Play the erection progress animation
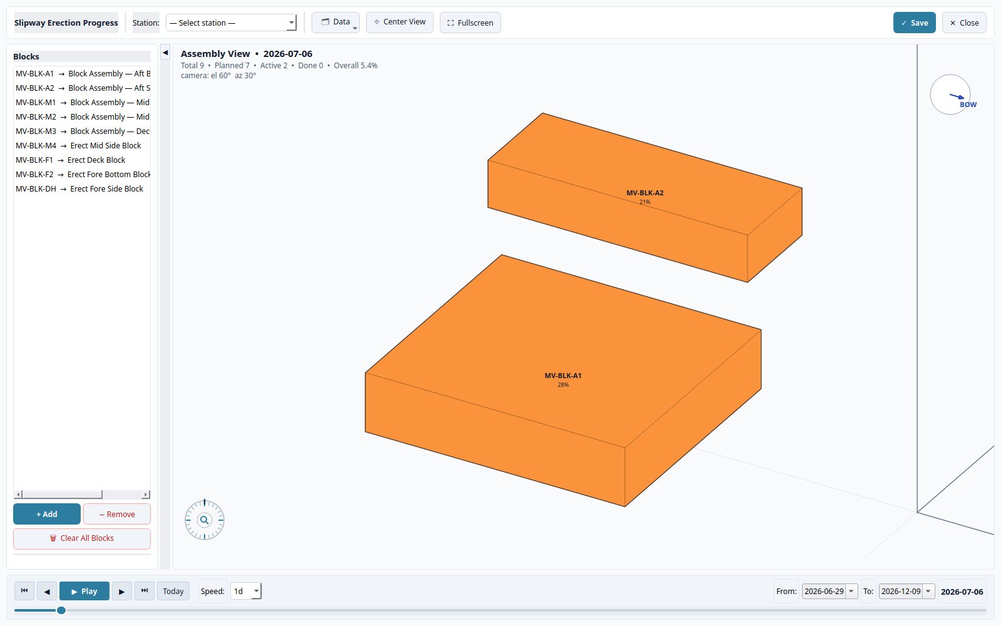Image resolution: width=1001 pixels, height=626 pixels. 84,591
